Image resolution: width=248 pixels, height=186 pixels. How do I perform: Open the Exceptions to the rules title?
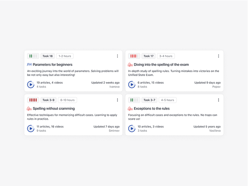pyautogui.click(x=152, y=108)
